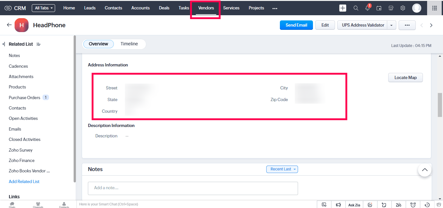Image resolution: width=443 pixels, height=208 pixels.
Task: Jump to Products related list
Action: click(17, 87)
